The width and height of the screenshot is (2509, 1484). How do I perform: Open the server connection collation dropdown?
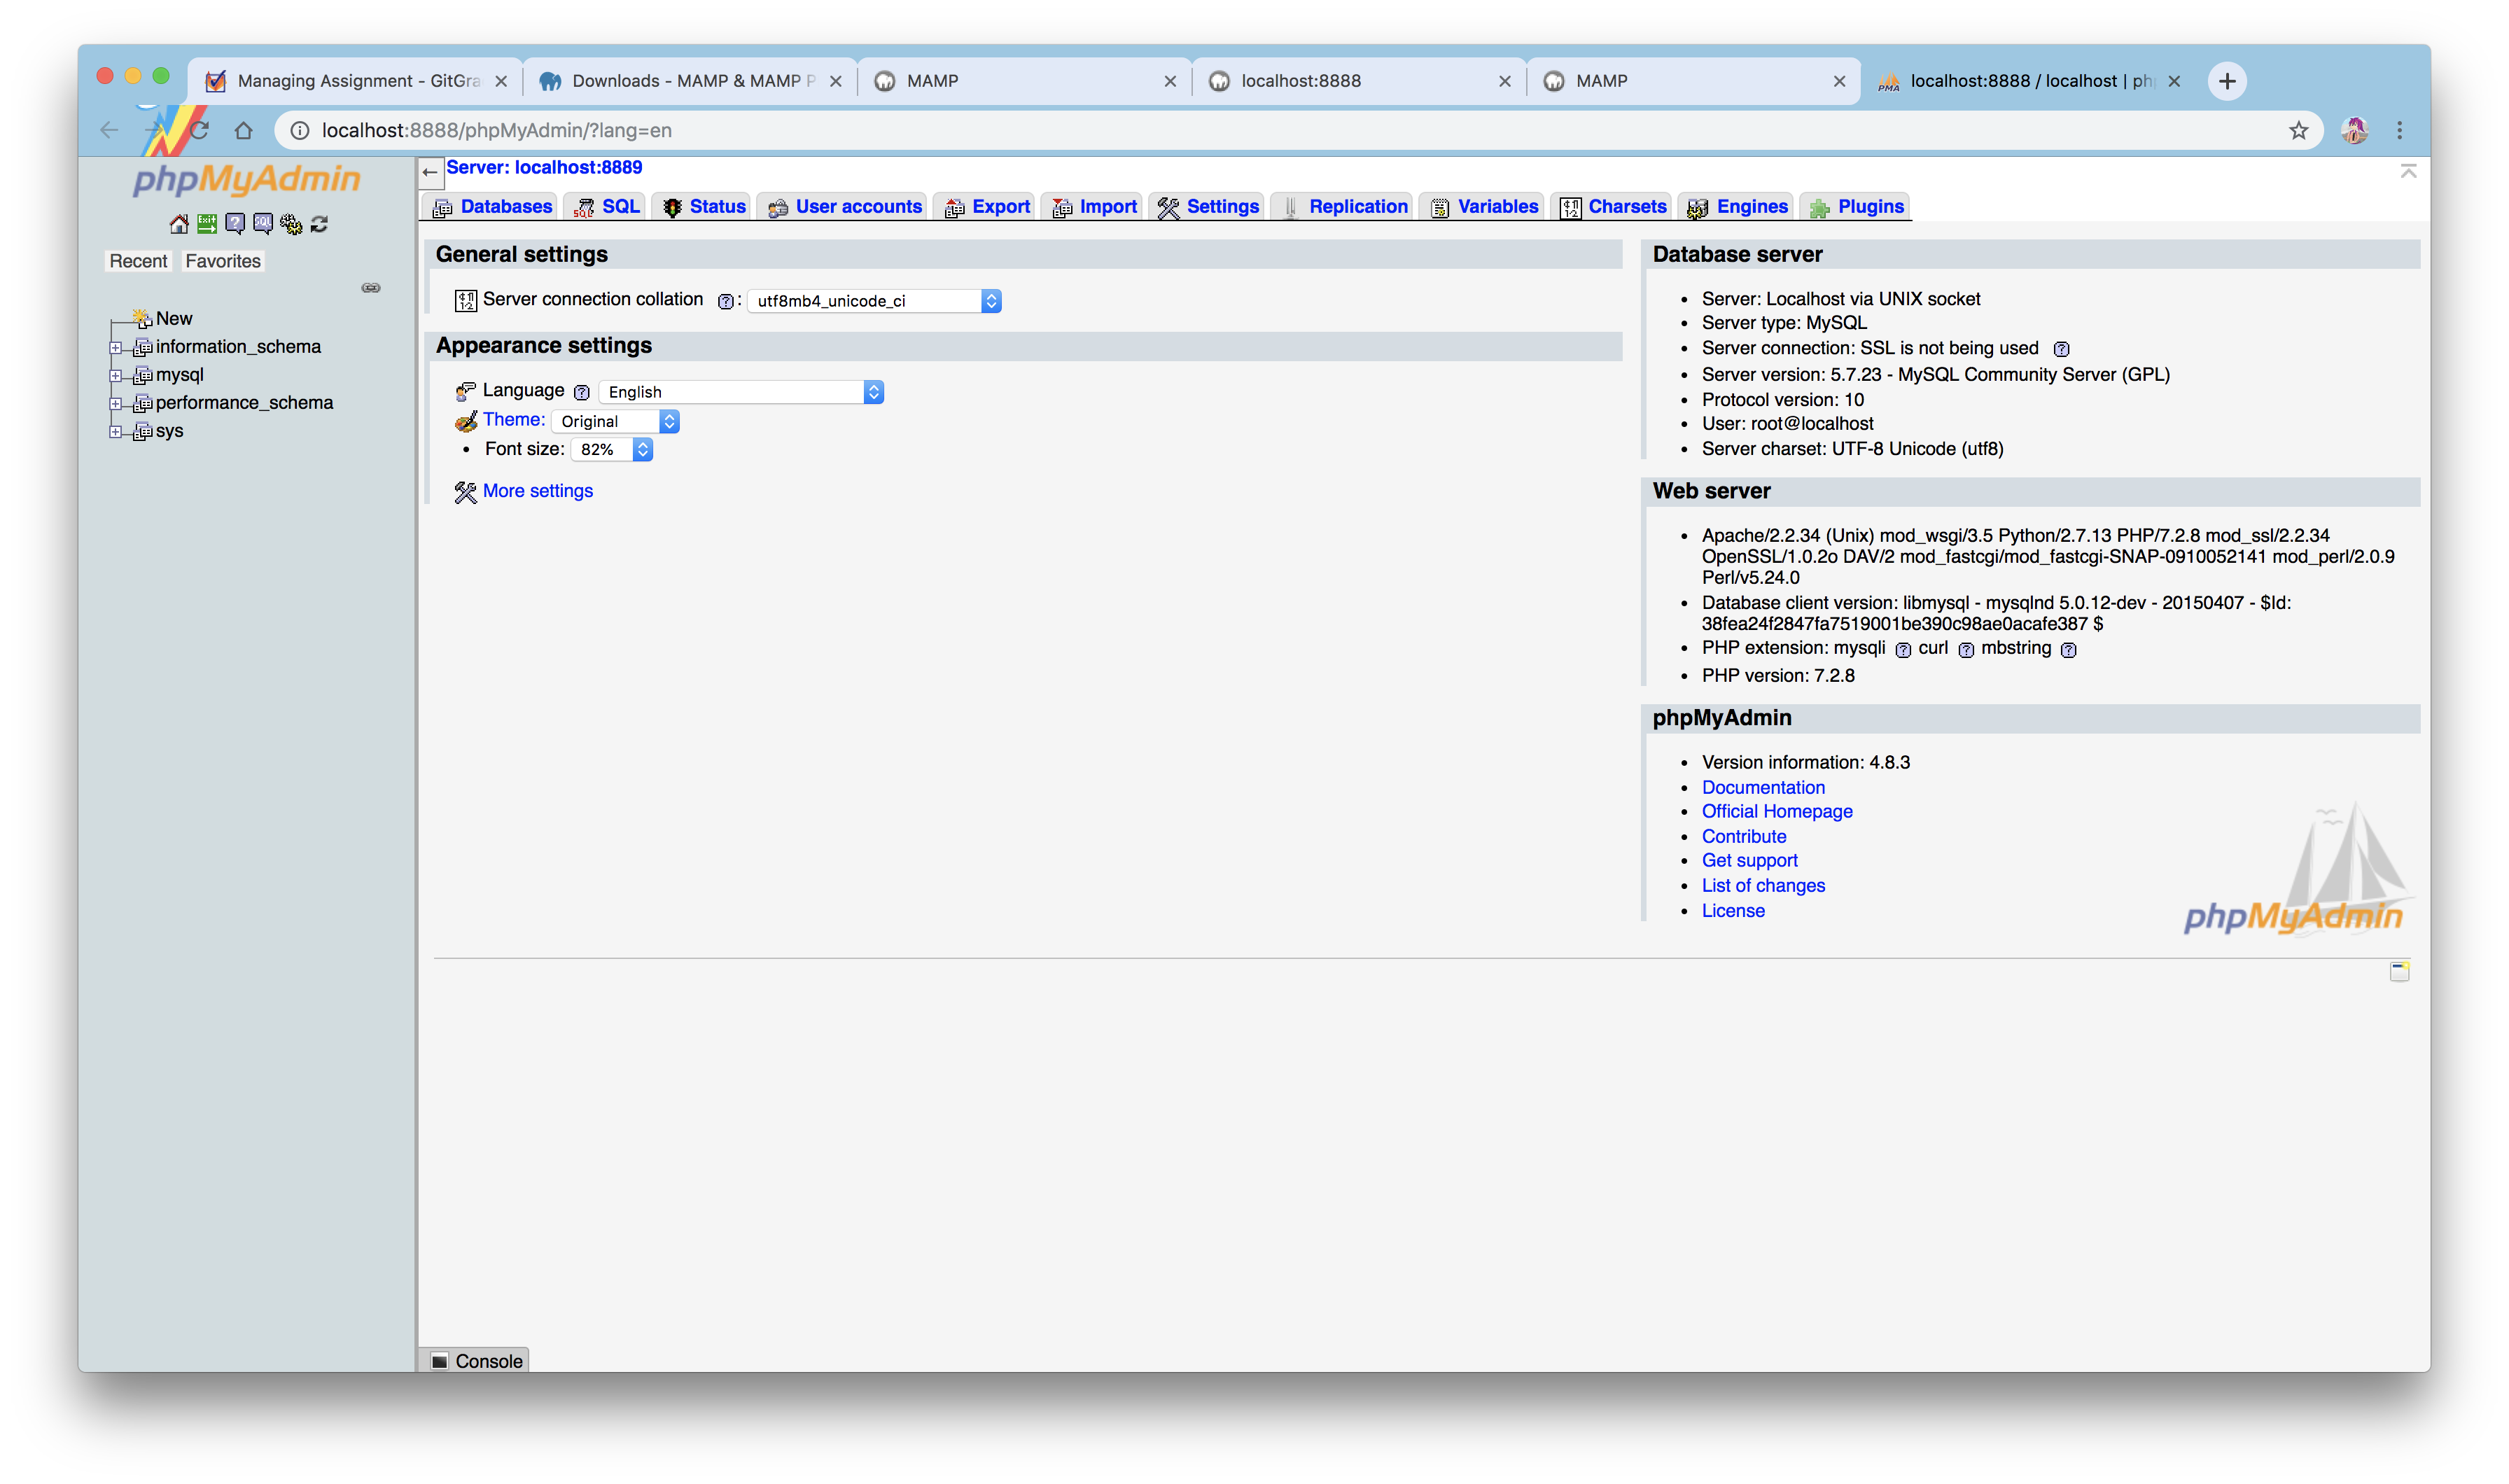tap(874, 301)
